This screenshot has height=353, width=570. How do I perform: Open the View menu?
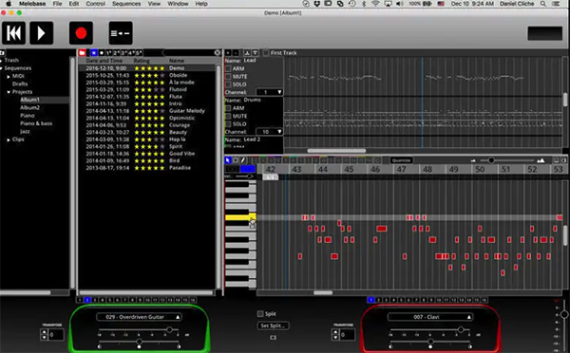pos(154,4)
